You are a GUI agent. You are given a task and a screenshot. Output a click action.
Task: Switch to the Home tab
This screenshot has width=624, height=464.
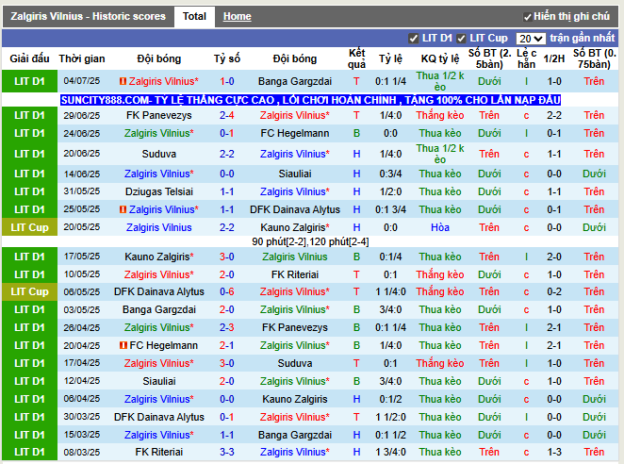click(x=238, y=16)
